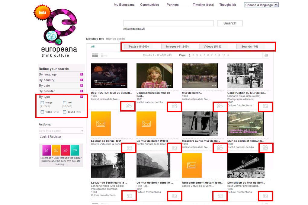The width and height of the screenshot is (308, 205).
Task: Click into the search input field
Action: (x=168, y=23)
